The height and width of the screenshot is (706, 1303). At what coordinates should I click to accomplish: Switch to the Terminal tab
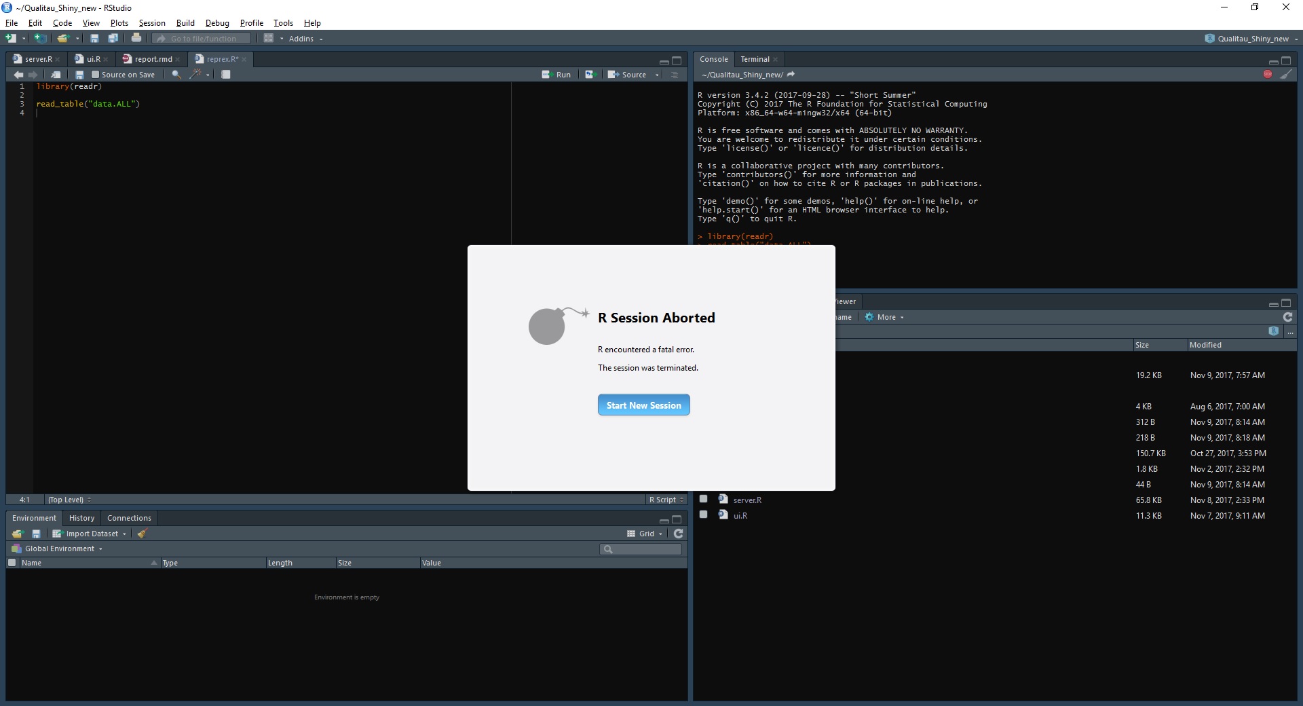pyautogui.click(x=754, y=59)
